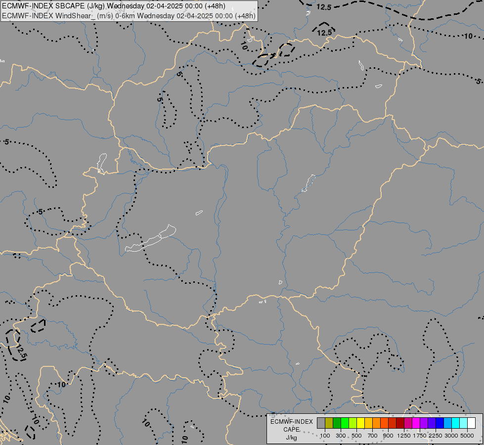Click the 300 legend value
This screenshot has width=484, height=445.
click(341, 436)
